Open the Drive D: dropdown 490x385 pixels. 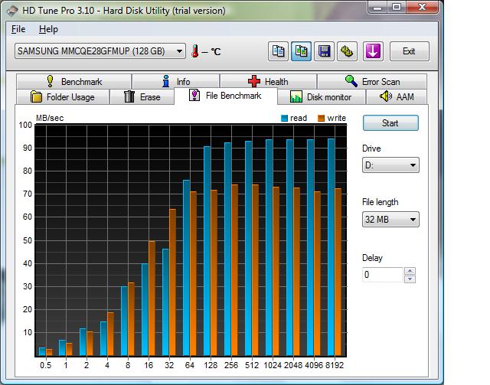coord(390,165)
